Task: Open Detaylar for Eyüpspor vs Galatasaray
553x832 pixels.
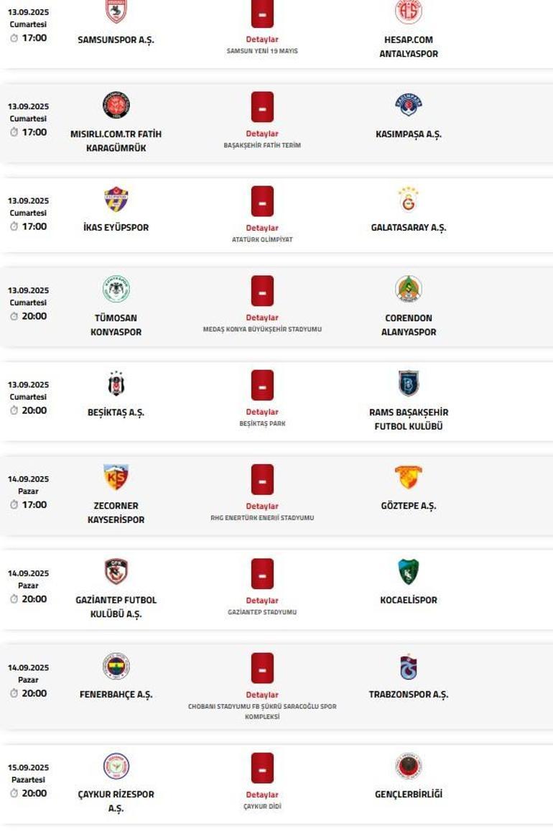Action: [x=262, y=228]
